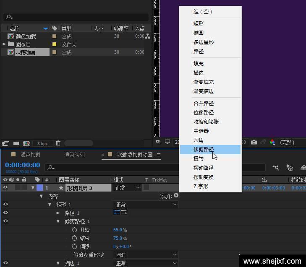Click the new folder icon in project panel
The height and width of the screenshot is (267, 306).
(16, 143)
